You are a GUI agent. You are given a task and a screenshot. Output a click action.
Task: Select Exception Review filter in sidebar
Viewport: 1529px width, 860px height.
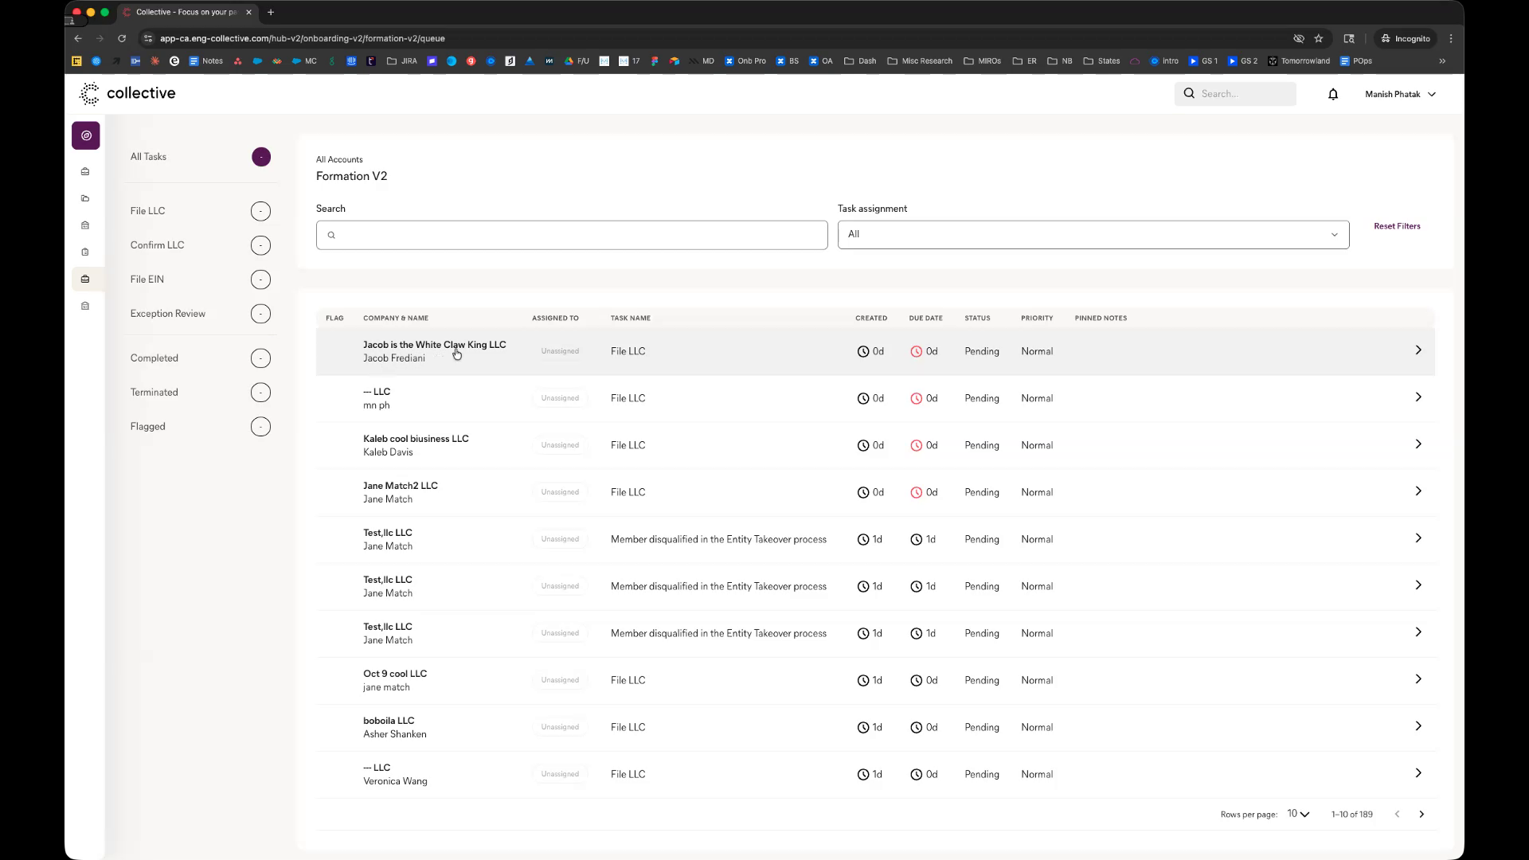168,314
